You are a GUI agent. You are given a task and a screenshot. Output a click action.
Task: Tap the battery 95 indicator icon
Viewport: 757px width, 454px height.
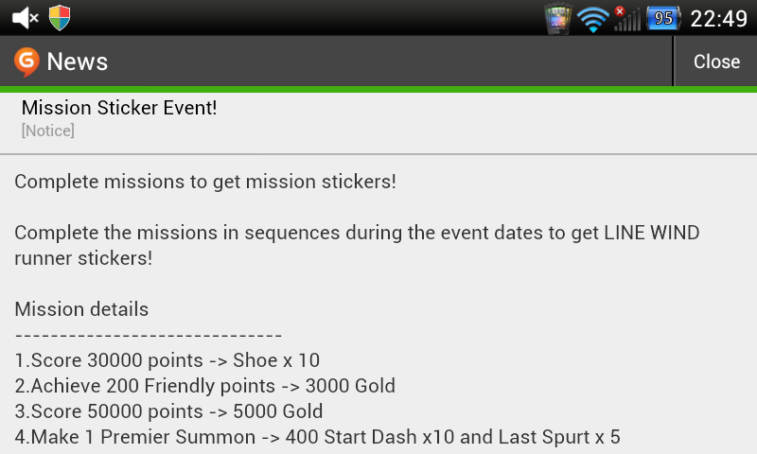663,18
